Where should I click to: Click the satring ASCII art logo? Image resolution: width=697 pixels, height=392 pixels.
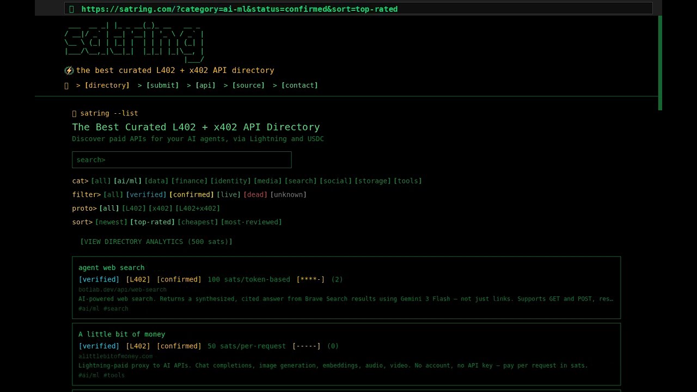(134, 42)
